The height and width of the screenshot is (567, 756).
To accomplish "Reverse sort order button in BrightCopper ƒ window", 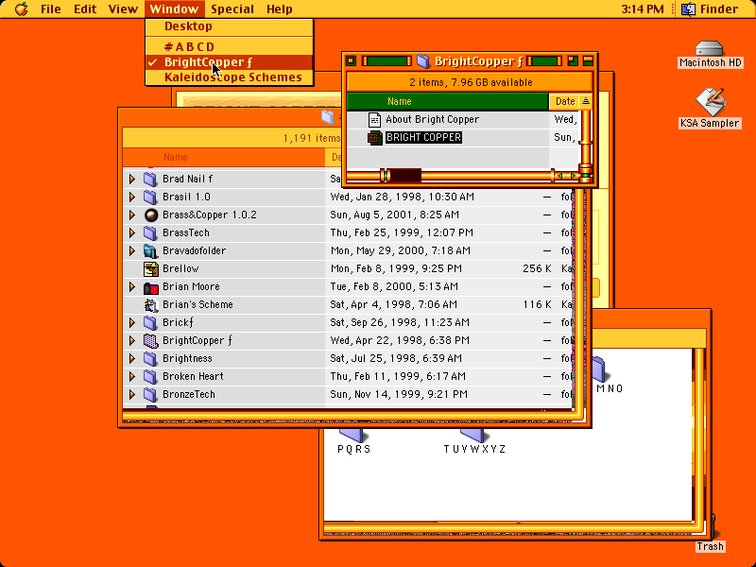I will 585,101.
